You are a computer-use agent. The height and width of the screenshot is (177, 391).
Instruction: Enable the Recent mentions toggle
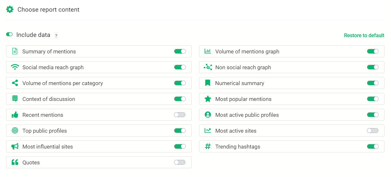coord(180,115)
